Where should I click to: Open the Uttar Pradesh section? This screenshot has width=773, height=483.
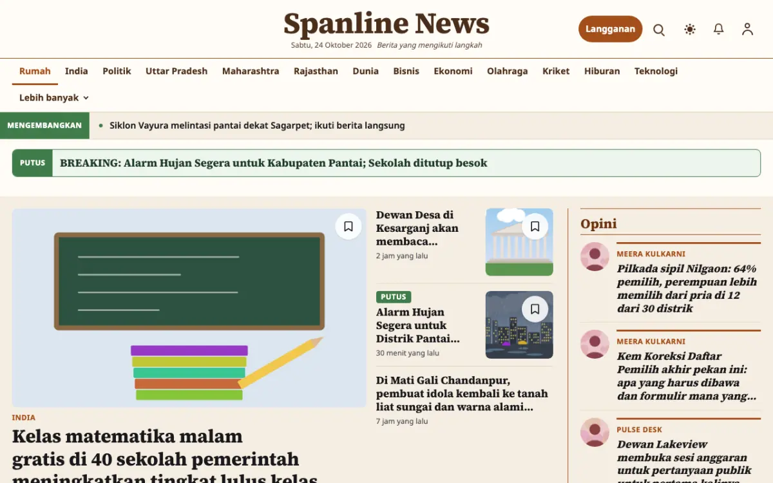[x=177, y=71]
